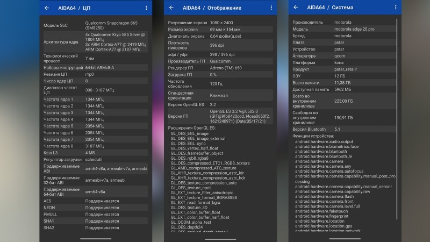The width and height of the screenshot is (430, 242).
Task: Select the GL_QCOM_alpha_test extension entry
Action: [x=191, y=222]
